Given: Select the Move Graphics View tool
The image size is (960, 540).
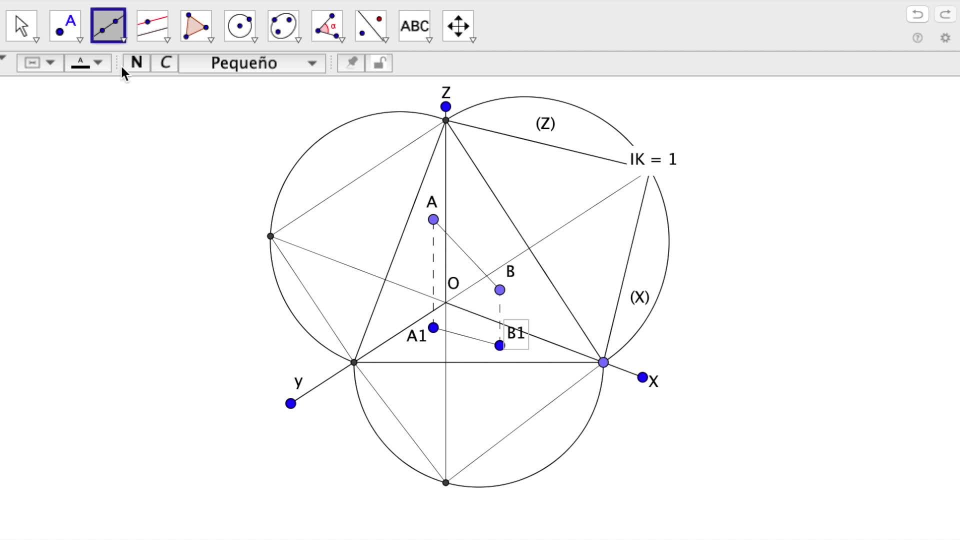Looking at the screenshot, I should pyautogui.click(x=458, y=25).
